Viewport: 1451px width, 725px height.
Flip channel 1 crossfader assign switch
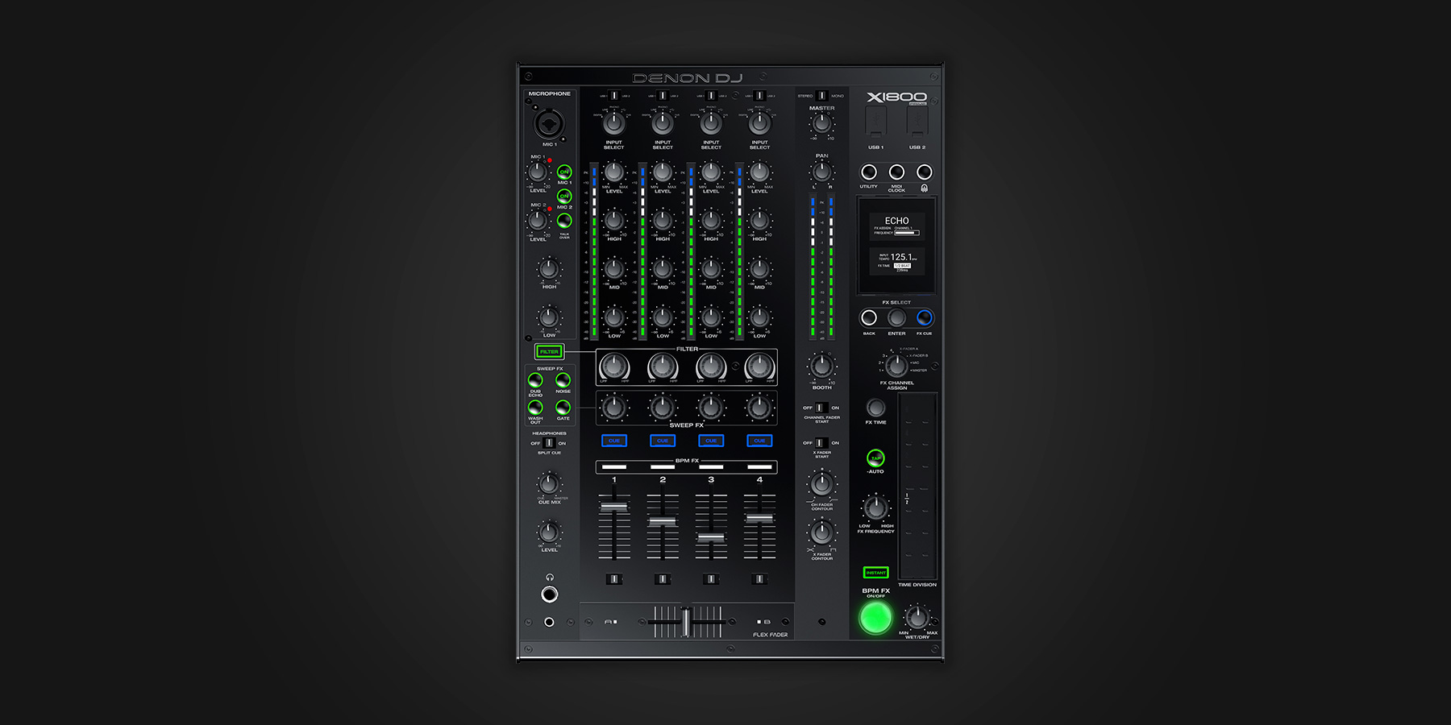pos(614,578)
